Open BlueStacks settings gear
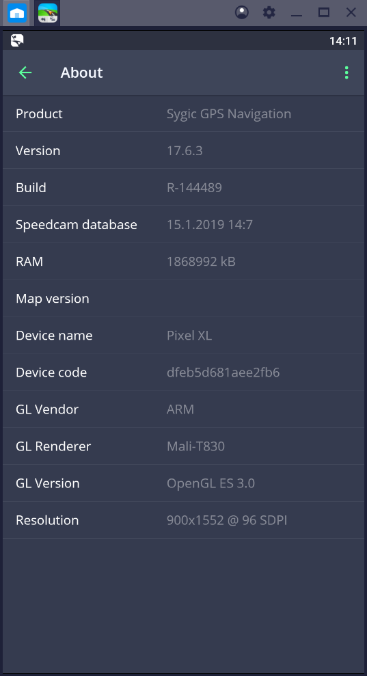367x676 pixels. (269, 12)
